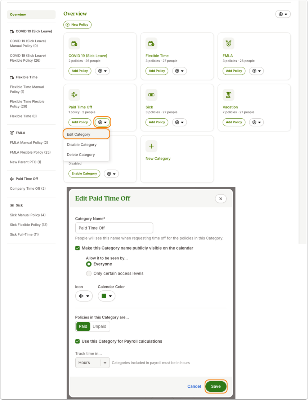The width and height of the screenshot is (308, 400).
Task: Open COVID 19 card gear dropdown
Action: coord(102,71)
